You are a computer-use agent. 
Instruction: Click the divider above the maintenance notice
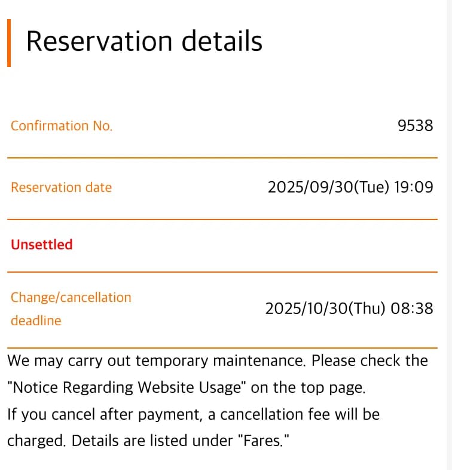click(222, 347)
